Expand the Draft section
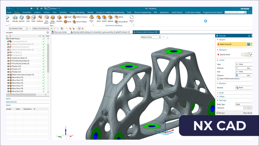Screen dimensions: 259x146 point(222,93)
